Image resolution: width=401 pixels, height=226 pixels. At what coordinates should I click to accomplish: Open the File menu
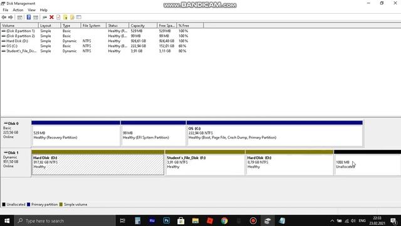point(6,10)
